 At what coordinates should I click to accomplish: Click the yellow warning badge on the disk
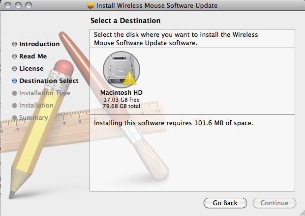point(129,79)
